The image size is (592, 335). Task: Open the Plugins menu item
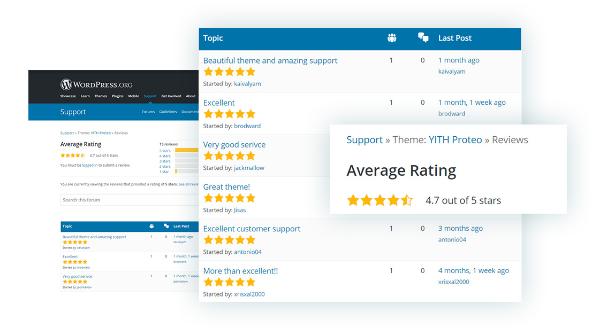point(117,96)
